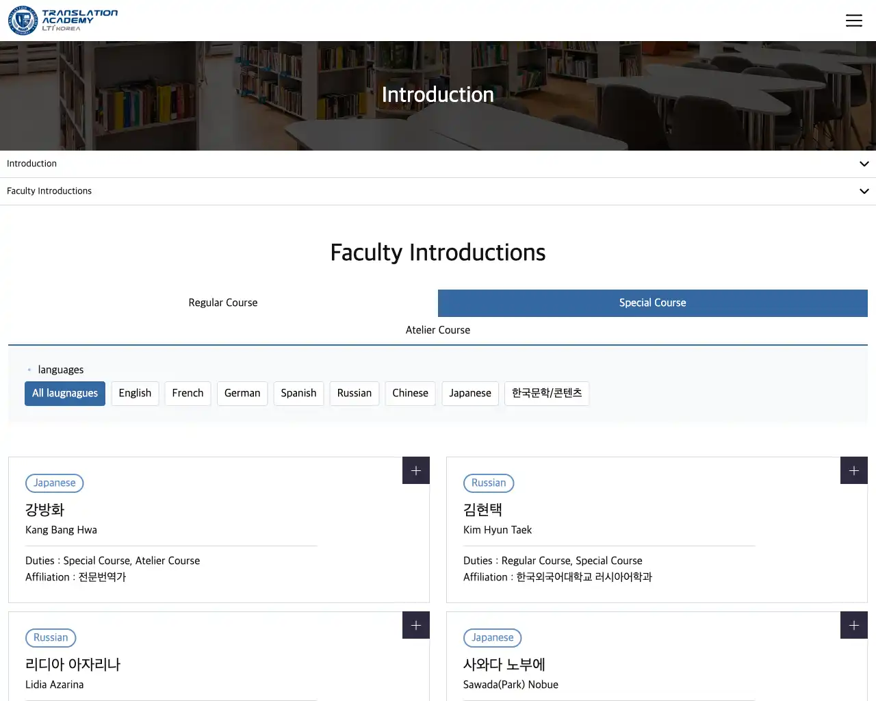Filter faculty by Russian button
Screen dimensions: 876x701
[354, 393]
